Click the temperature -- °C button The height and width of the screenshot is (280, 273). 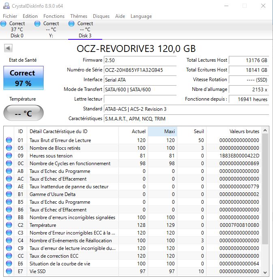coord(24,113)
